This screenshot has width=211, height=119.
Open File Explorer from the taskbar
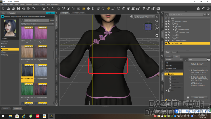[10, 116]
